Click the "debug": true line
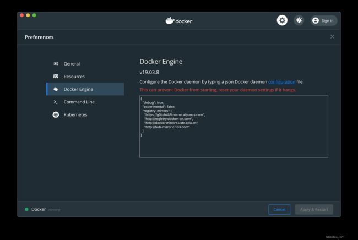The image size is (358, 240). pyautogui.click(x=153, y=103)
